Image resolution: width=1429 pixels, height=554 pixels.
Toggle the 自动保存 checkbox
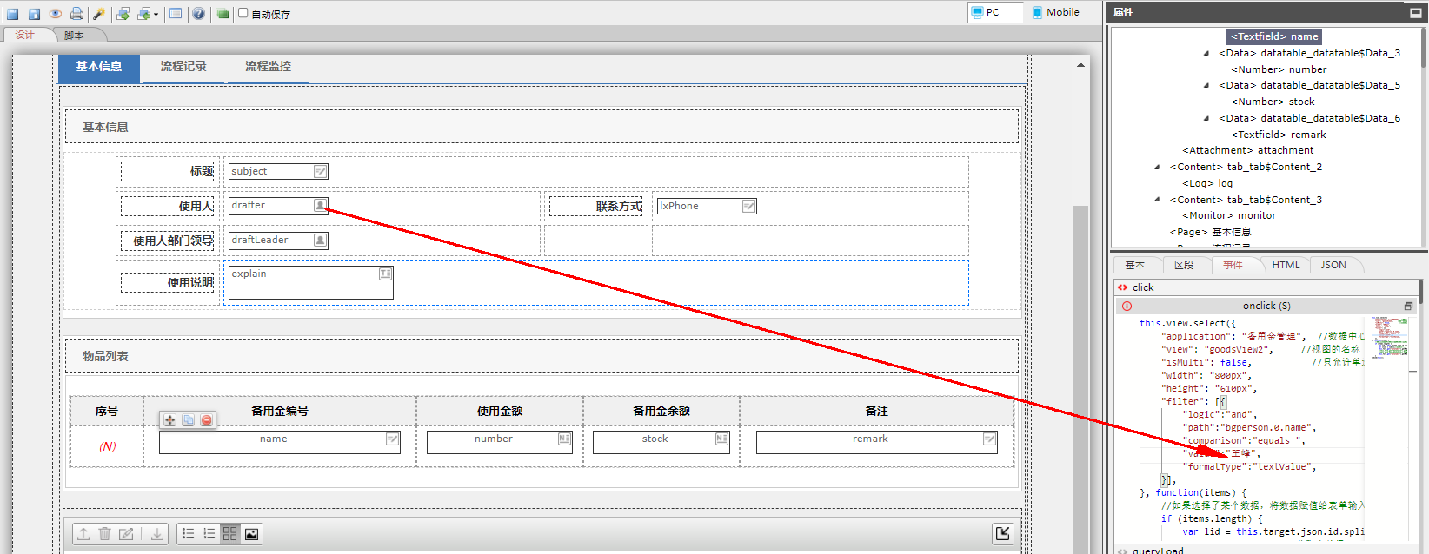[243, 13]
